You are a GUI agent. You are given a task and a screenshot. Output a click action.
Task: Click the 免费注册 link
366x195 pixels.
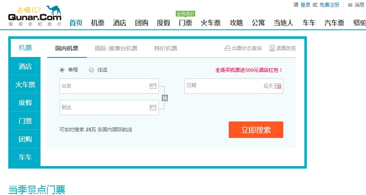tap(329, 5)
